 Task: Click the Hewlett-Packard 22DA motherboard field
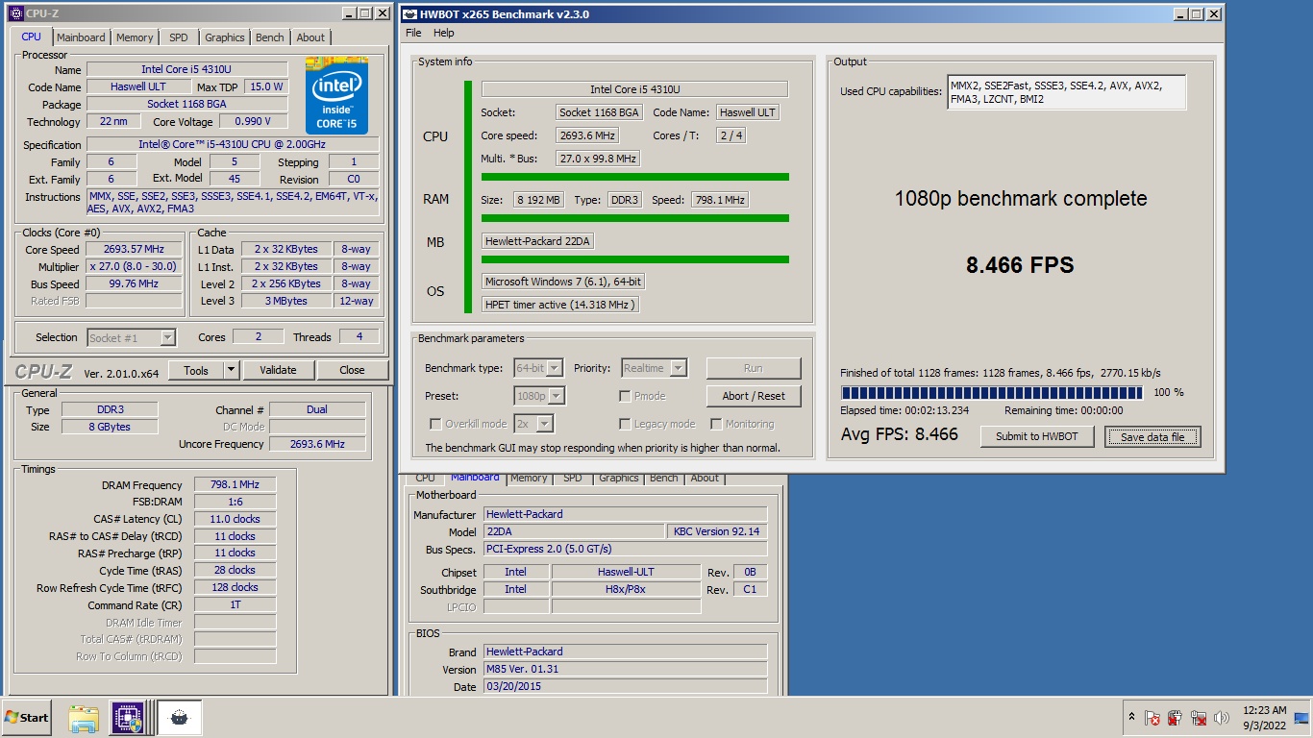tap(537, 241)
